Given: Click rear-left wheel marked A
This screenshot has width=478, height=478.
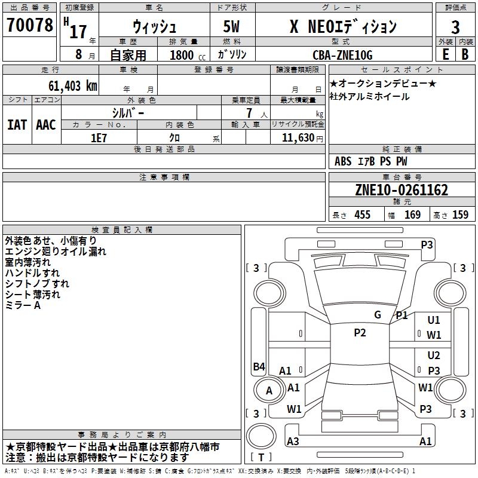Looking at the screenshot, I should click(269, 390).
